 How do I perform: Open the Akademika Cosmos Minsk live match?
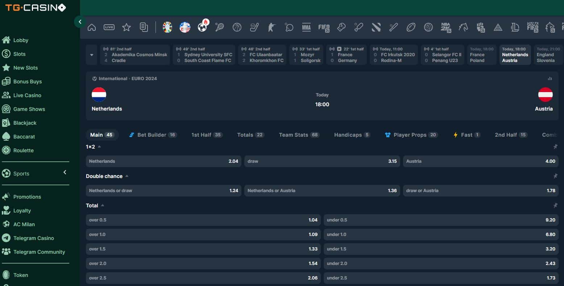[135, 55]
